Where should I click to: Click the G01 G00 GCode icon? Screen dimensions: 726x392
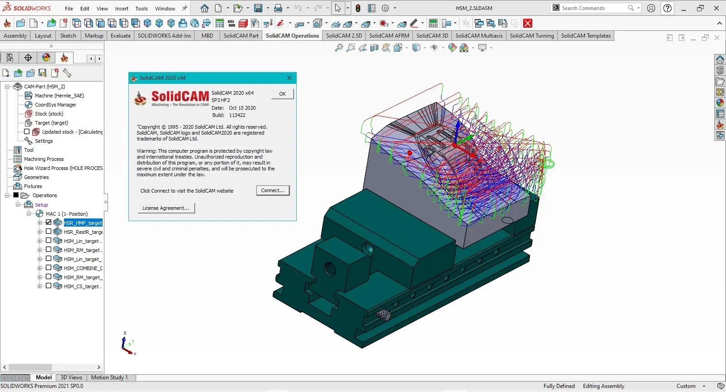[231, 23]
